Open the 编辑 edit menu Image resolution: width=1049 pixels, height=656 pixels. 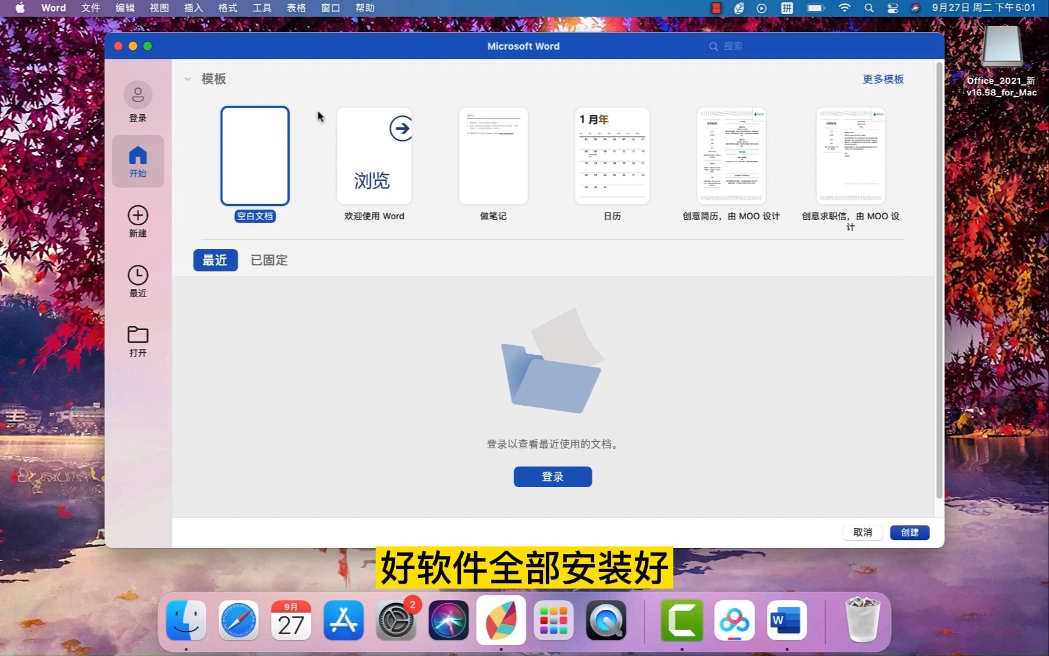[x=125, y=8]
